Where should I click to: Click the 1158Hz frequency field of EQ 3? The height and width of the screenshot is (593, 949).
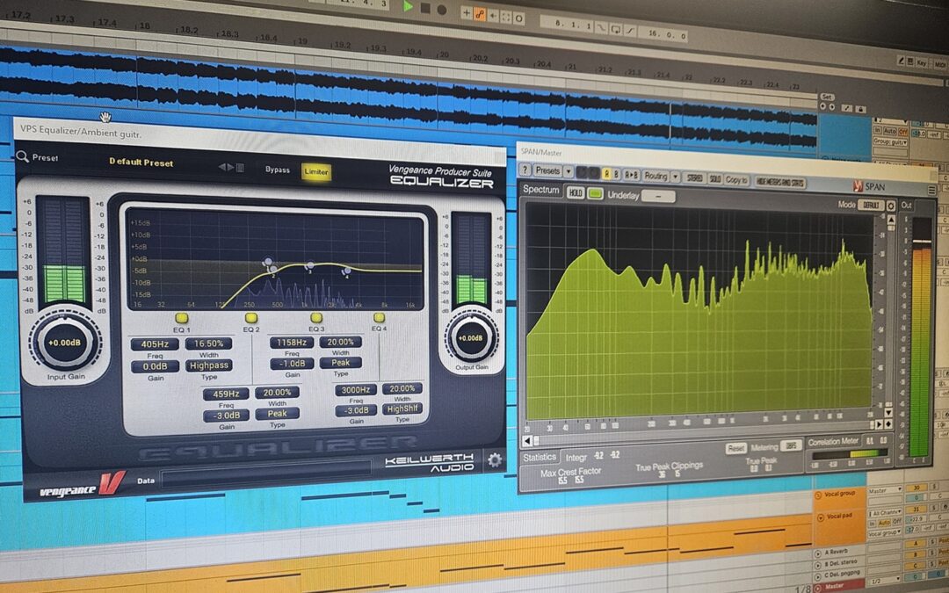291,343
